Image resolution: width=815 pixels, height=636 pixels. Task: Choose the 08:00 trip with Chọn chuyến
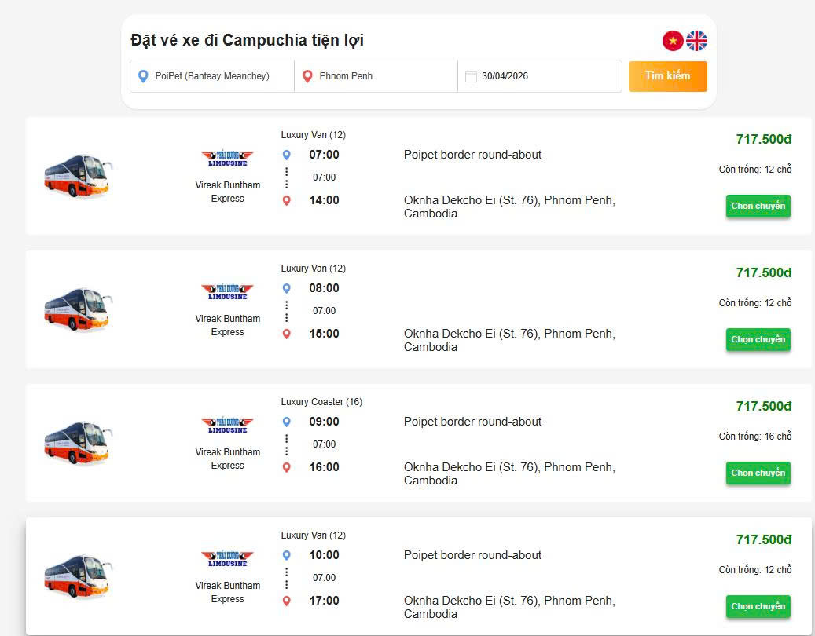(x=758, y=340)
